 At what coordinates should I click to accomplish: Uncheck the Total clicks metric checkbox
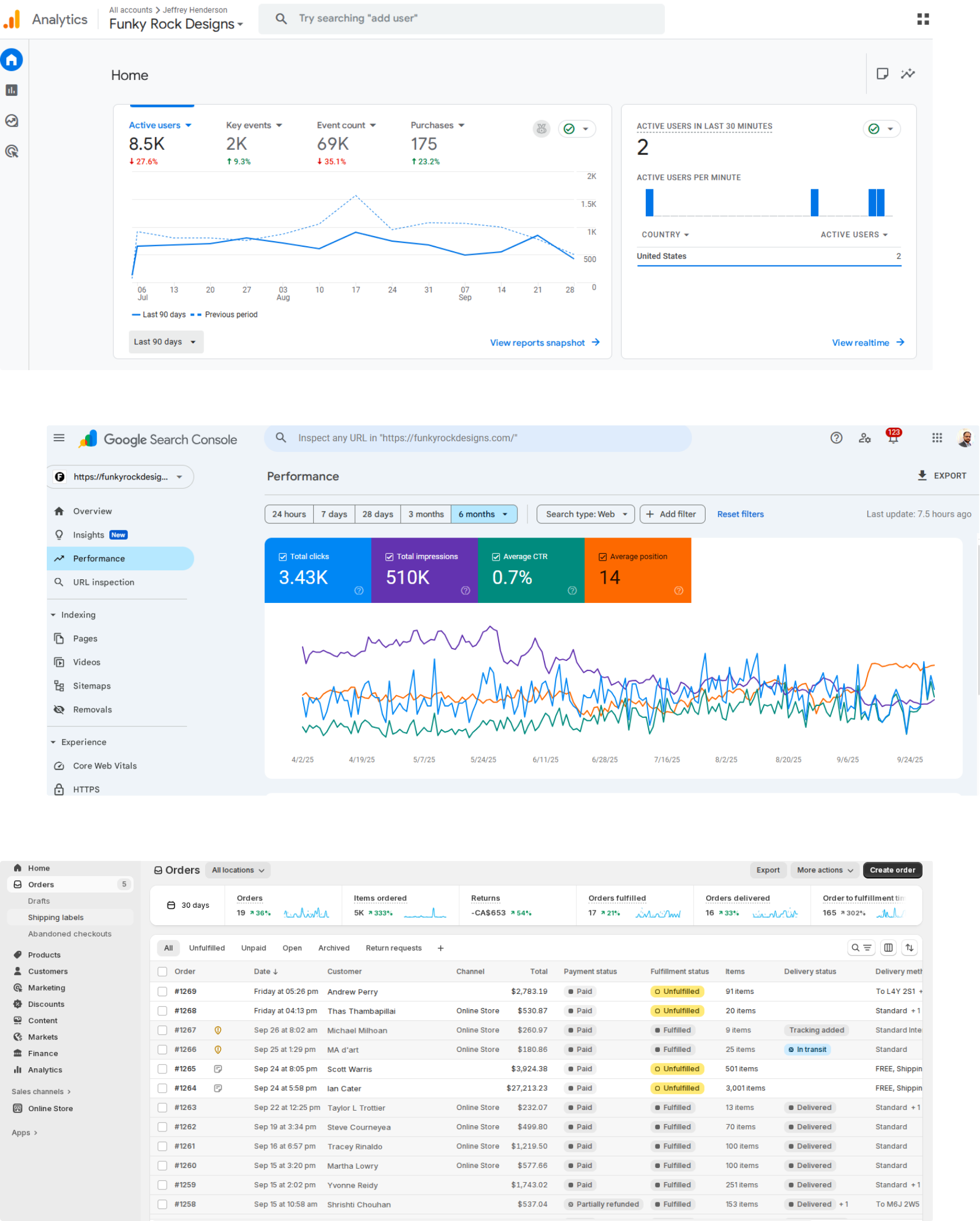click(283, 557)
